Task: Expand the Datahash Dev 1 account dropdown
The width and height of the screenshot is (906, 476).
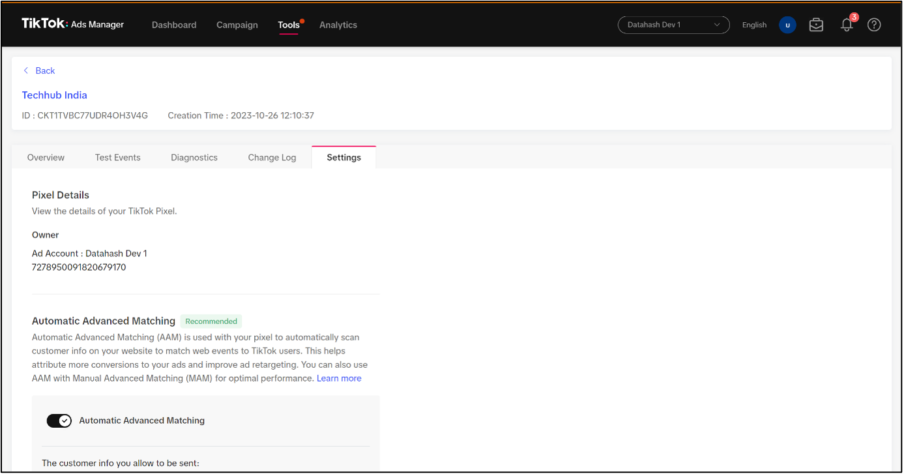Action: click(x=673, y=25)
